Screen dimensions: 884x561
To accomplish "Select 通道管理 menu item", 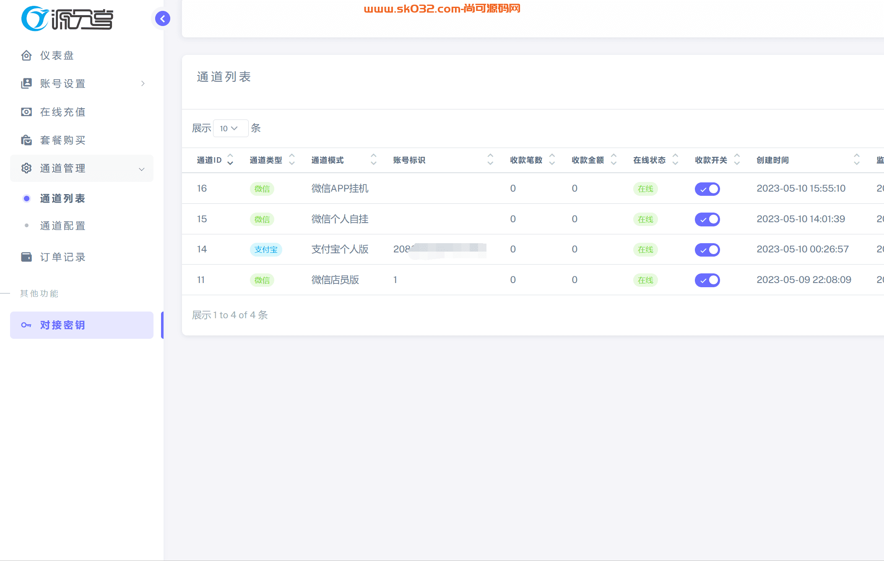I will [x=82, y=168].
